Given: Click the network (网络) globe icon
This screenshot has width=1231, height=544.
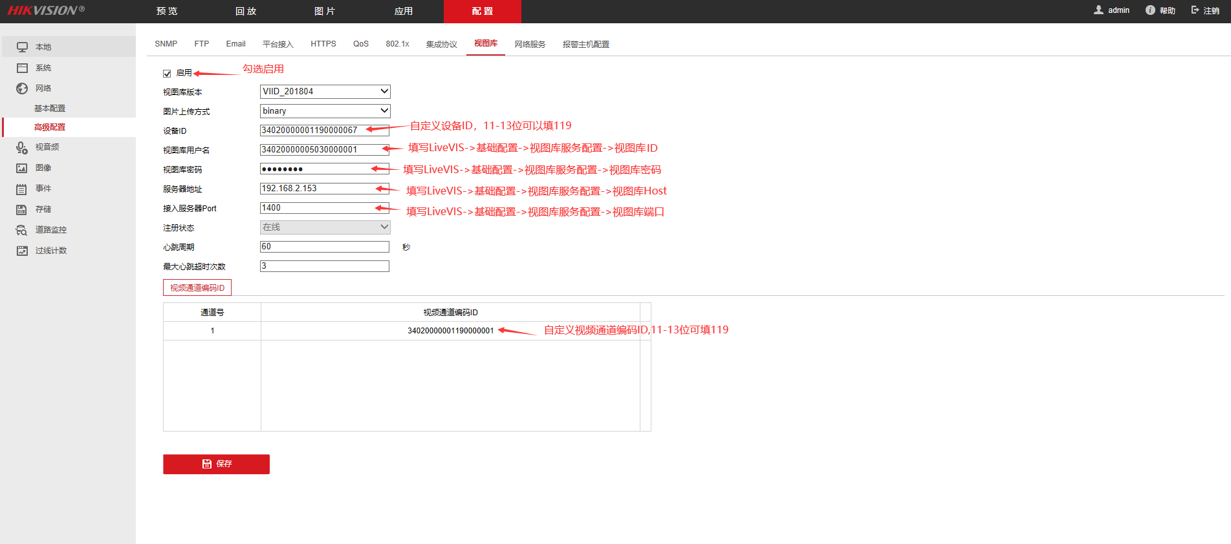Looking at the screenshot, I should [x=22, y=89].
